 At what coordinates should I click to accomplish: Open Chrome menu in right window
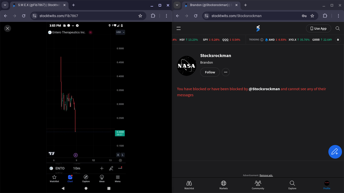(x=338, y=16)
